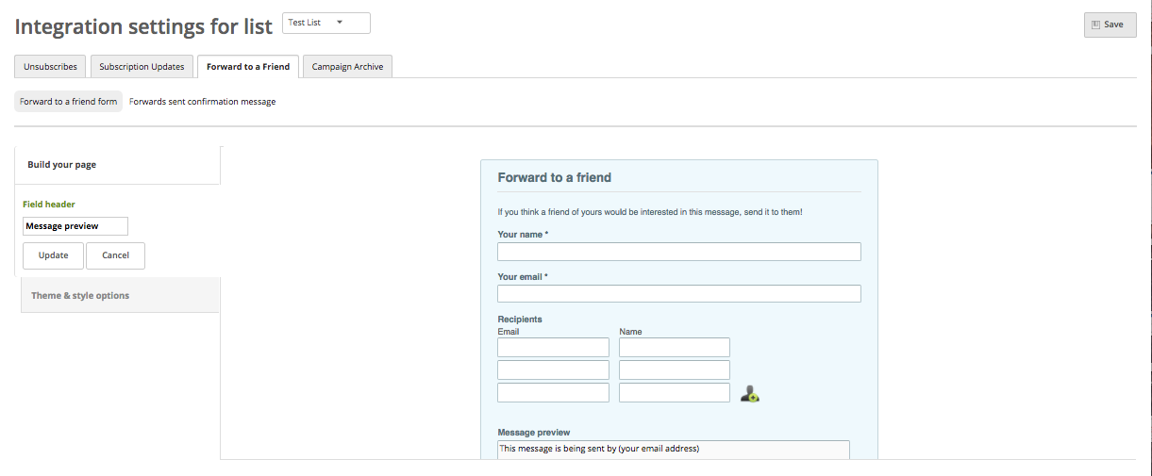This screenshot has width=1152, height=476.
Task: Click the third recipient Email field
Action: (x=553, y=392)
